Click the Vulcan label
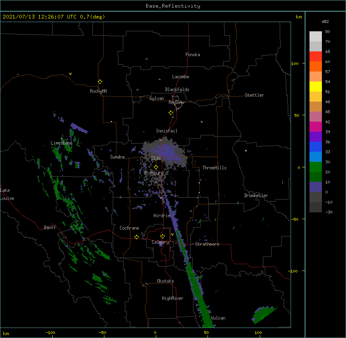This screenshot has width=346, height=338. (218, 318)
